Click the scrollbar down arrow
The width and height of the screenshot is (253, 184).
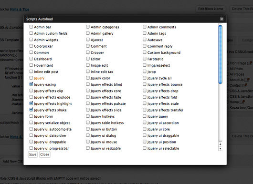pyautogui.click(x=220, y=149)
